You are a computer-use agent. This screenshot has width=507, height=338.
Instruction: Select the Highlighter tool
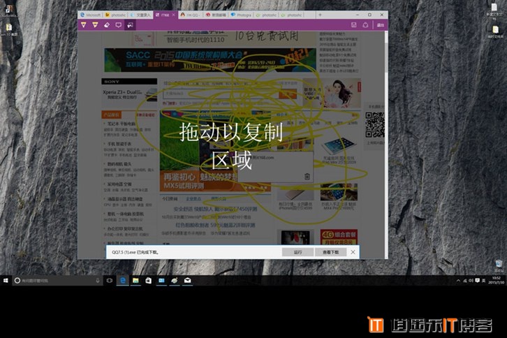95,25
